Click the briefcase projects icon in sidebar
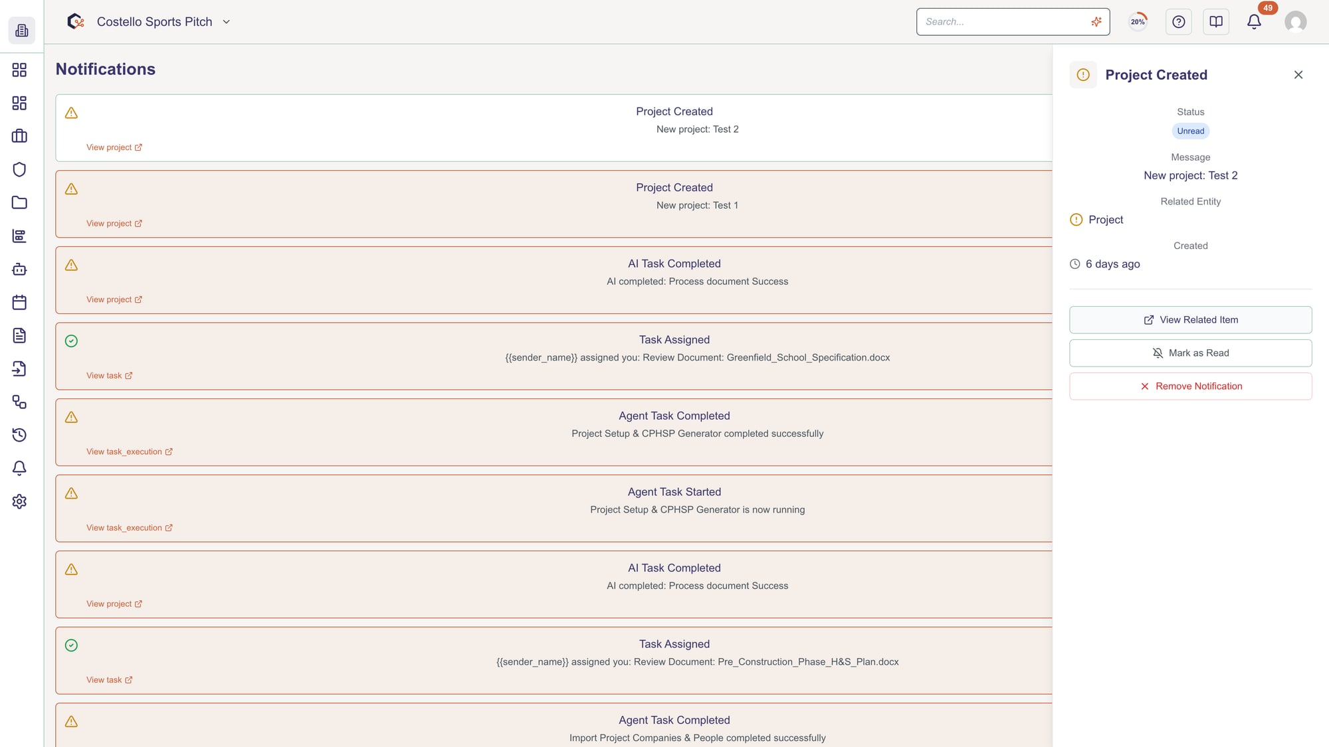Viewport: 1329px width, 747px height. click(x=19, y=135)
